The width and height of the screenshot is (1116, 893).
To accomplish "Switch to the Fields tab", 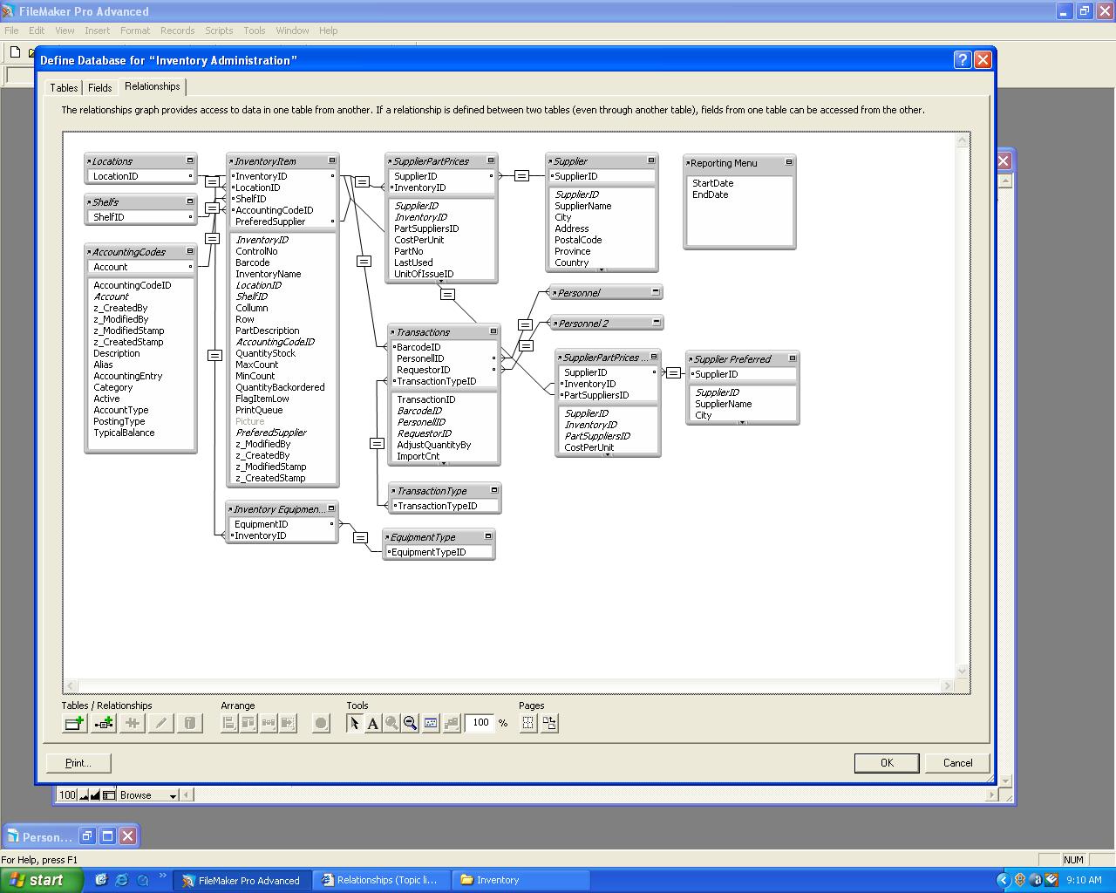I will [100, 88].
